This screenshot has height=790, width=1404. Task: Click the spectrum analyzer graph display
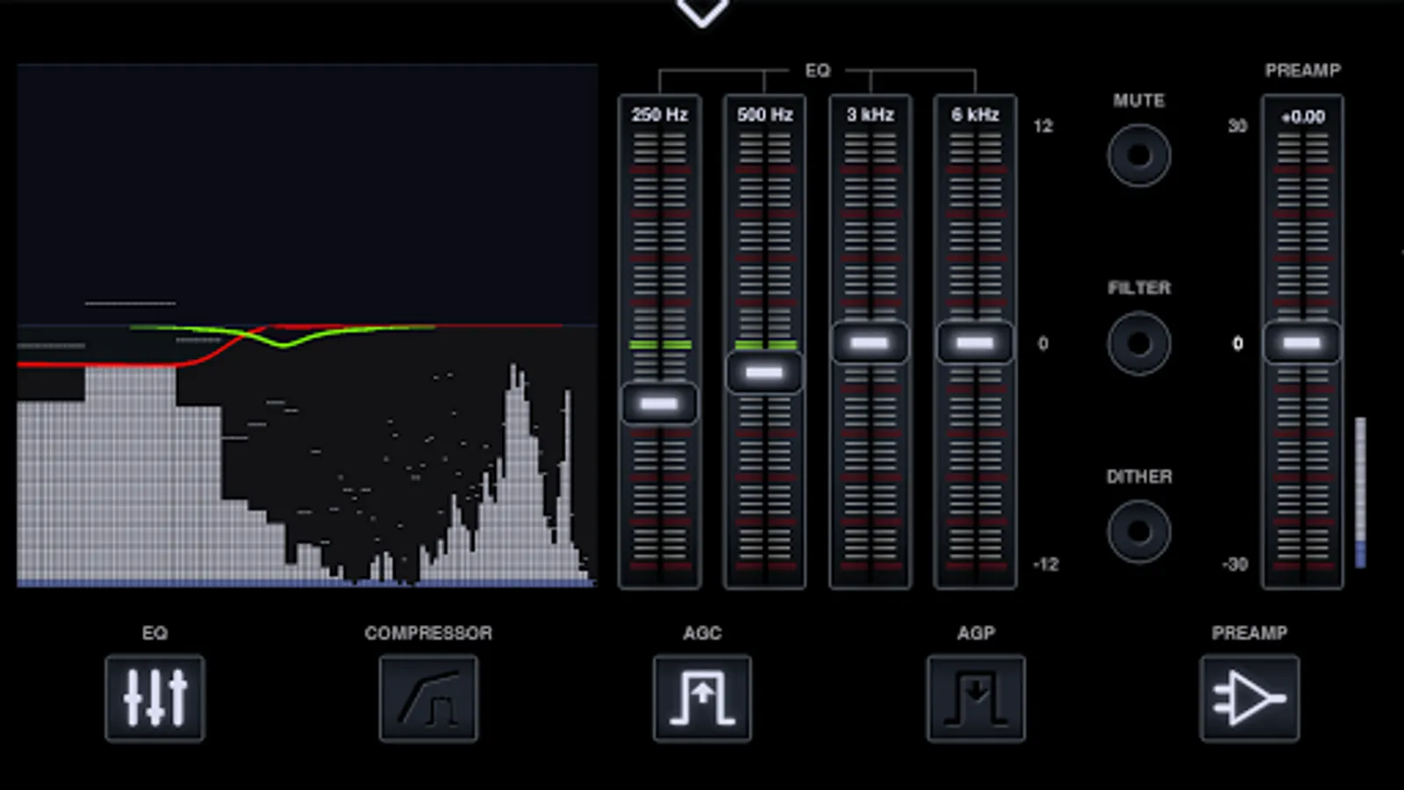coord(307,325)
